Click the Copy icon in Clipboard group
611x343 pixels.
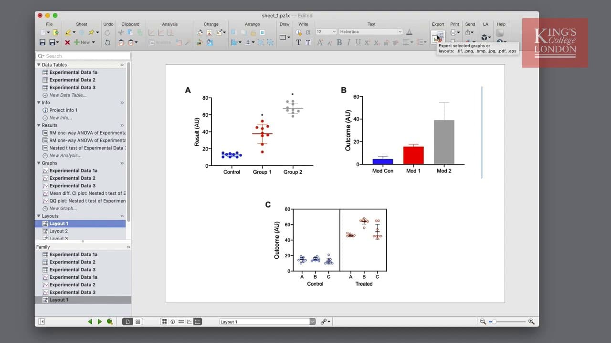[130, 32]
